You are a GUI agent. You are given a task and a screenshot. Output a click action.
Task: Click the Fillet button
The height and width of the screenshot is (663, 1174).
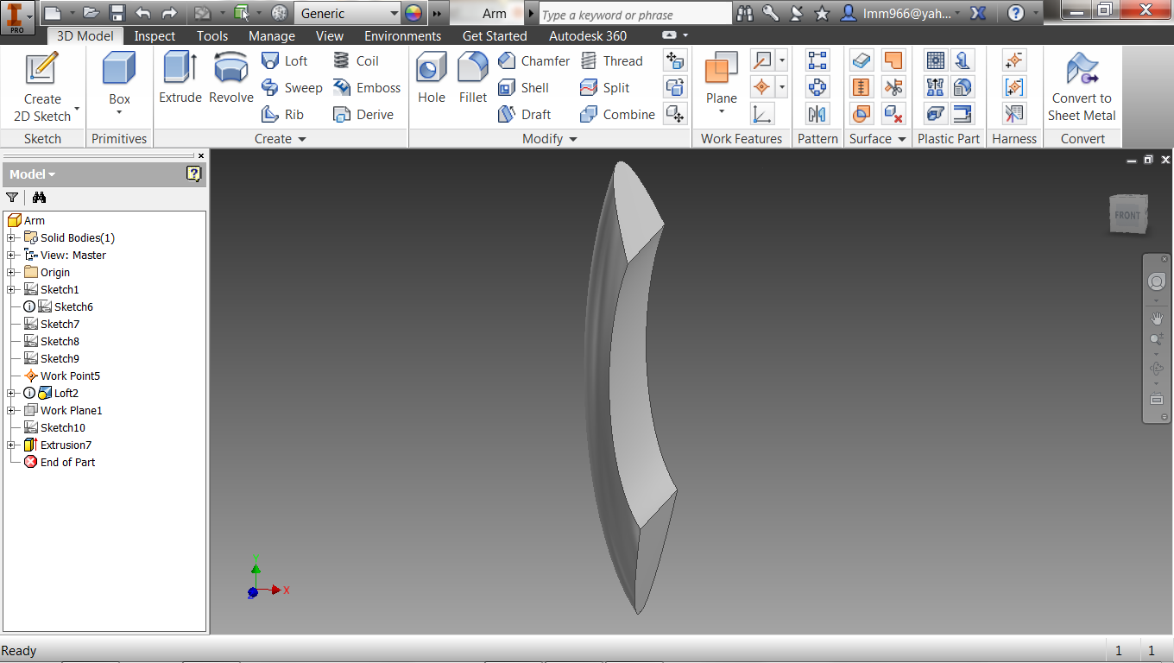(x=473, y=78)
